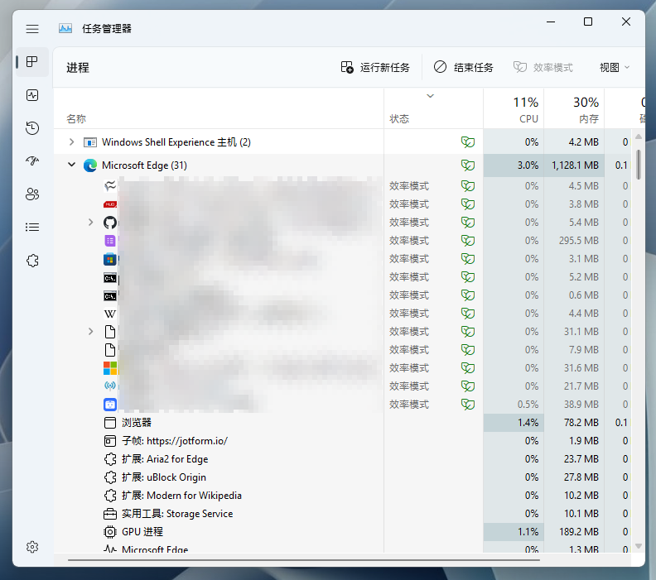The height and width of the screenshot is (580, 656).
Task: Select the GPU 进程 row
Action: click(342, 532)
